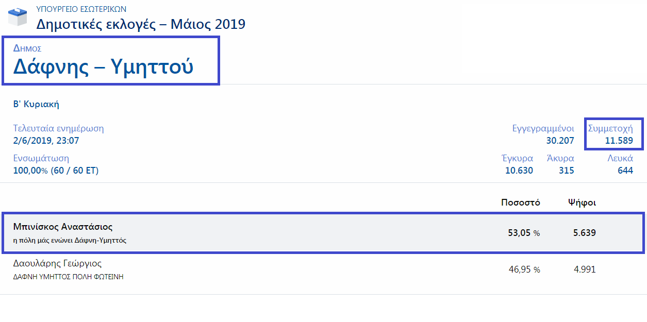Click the Ενσωμάτωση 100,00% (60 / 60 ΕΤ) value
Screen dimensions: 647x322
[56, 170]
